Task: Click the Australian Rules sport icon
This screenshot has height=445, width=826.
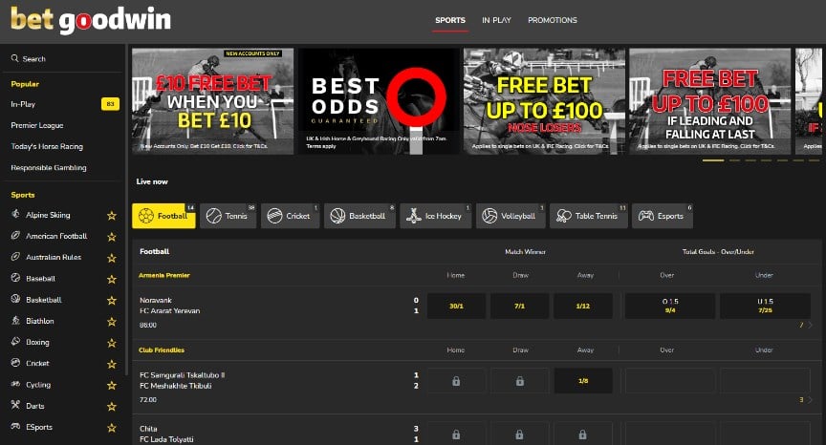Action: [16, 257]
